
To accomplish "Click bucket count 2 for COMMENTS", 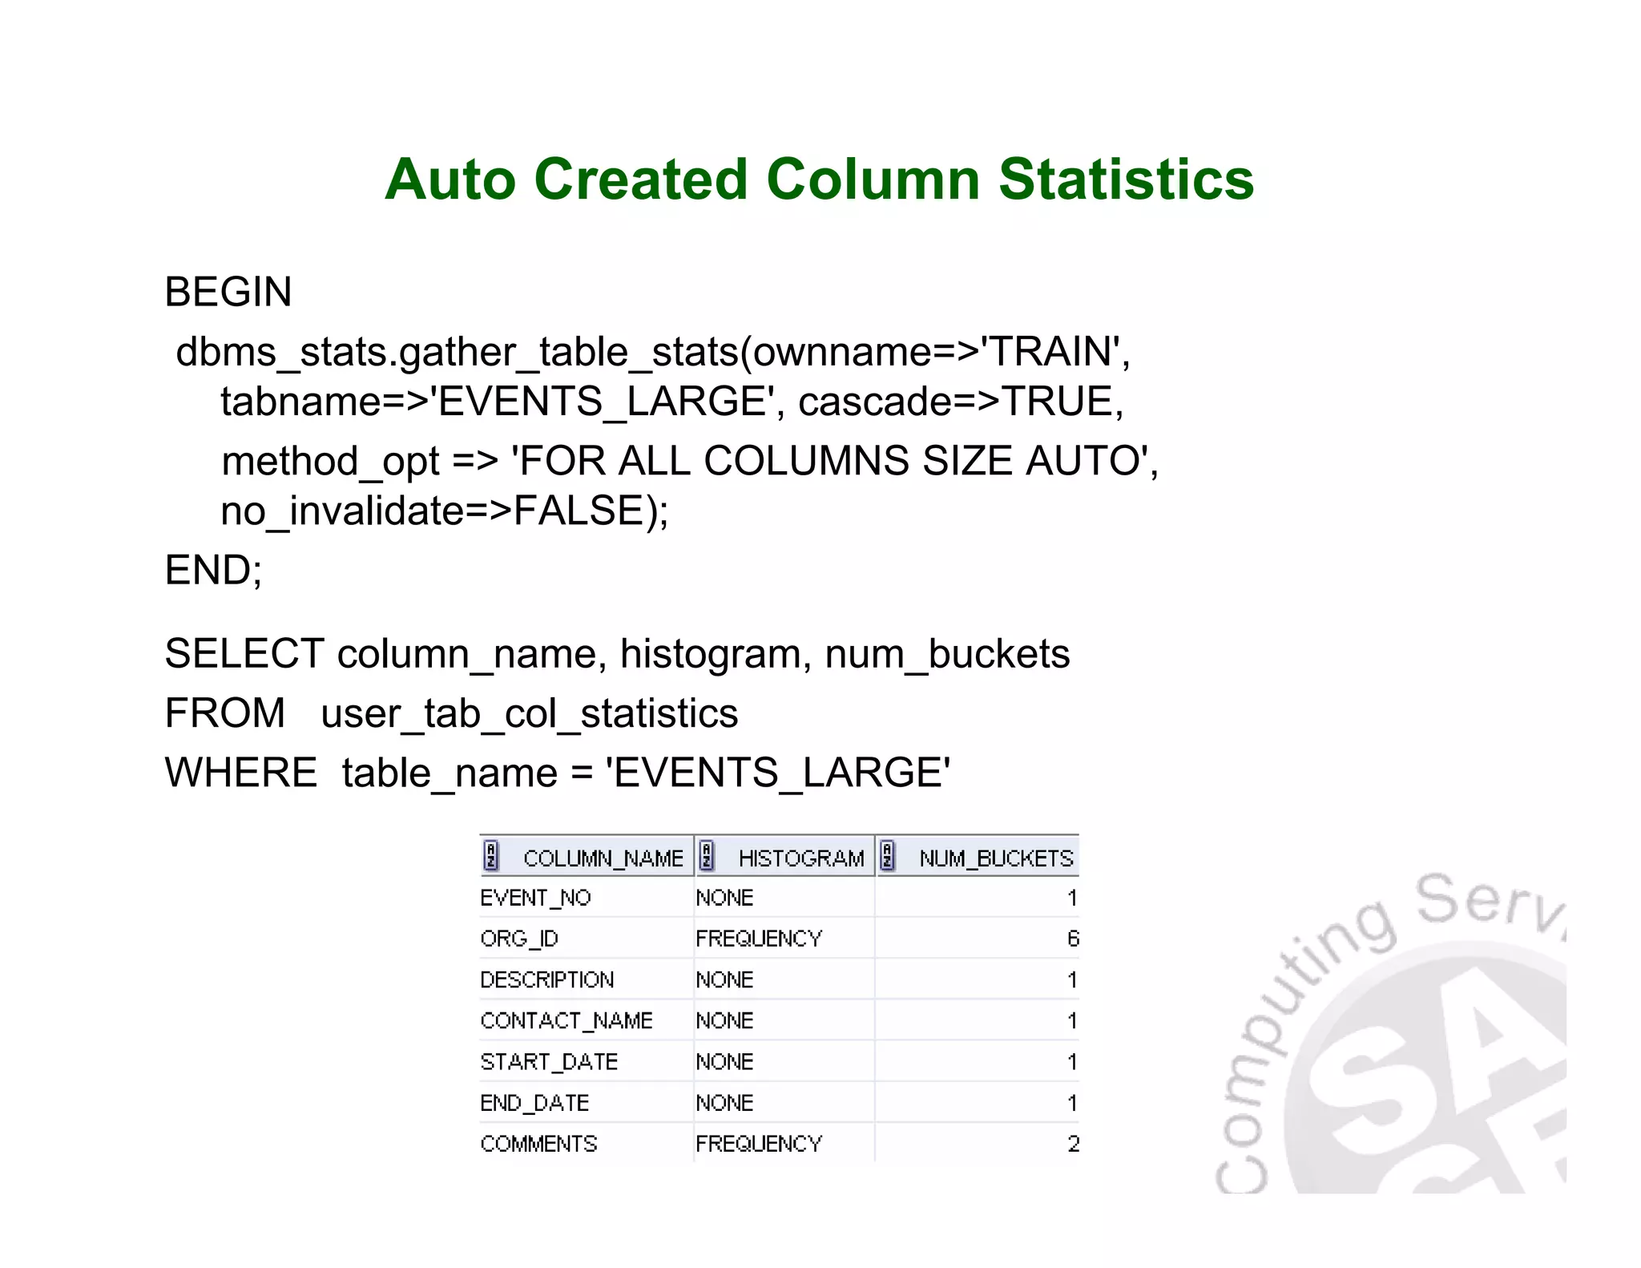I will [1073, 1144].
